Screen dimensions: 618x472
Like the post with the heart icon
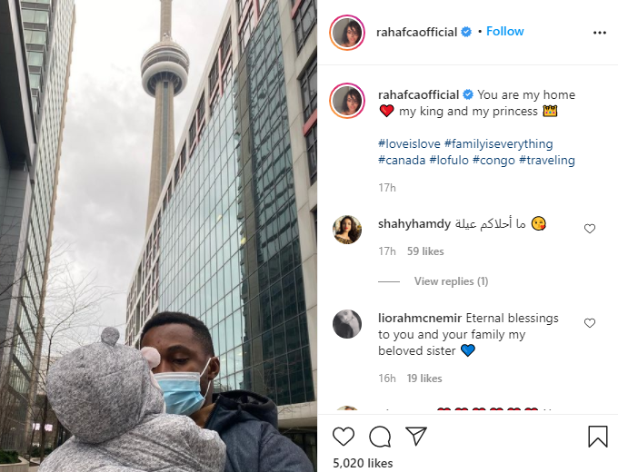coord(344,437)
